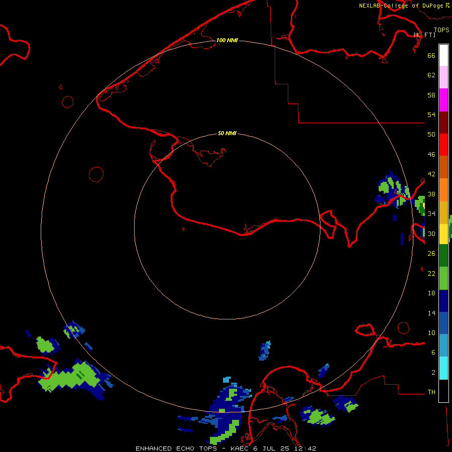
Task: Click the navy blue legend swatch
Action: [443, 301]
